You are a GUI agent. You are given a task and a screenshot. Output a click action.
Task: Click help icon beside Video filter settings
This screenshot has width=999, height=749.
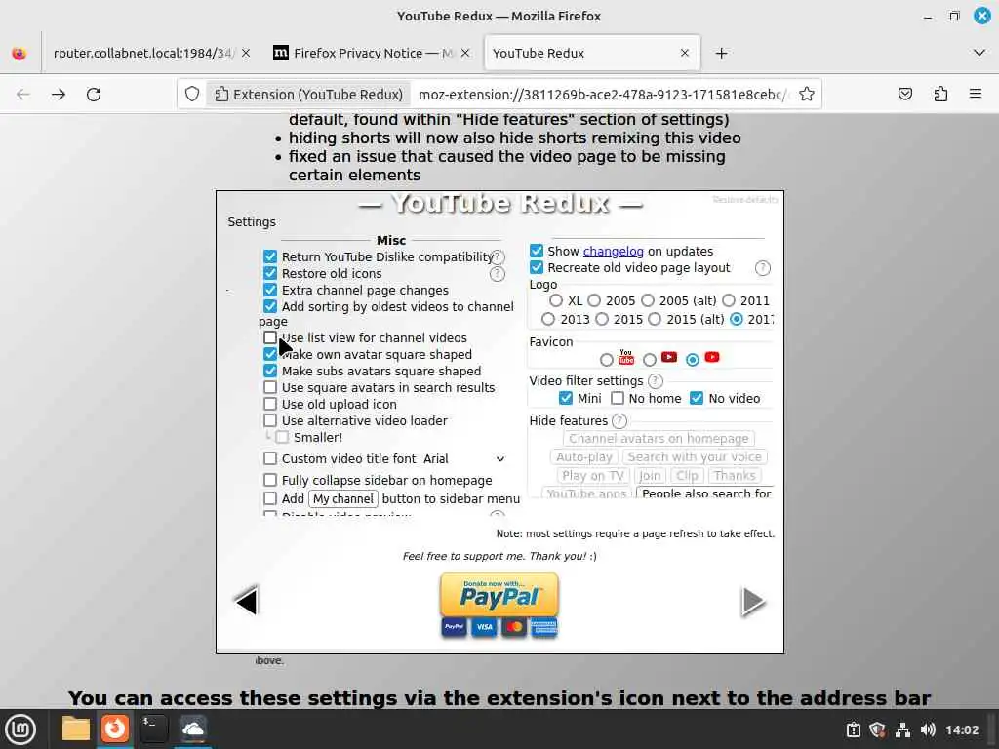pos(655,381)
